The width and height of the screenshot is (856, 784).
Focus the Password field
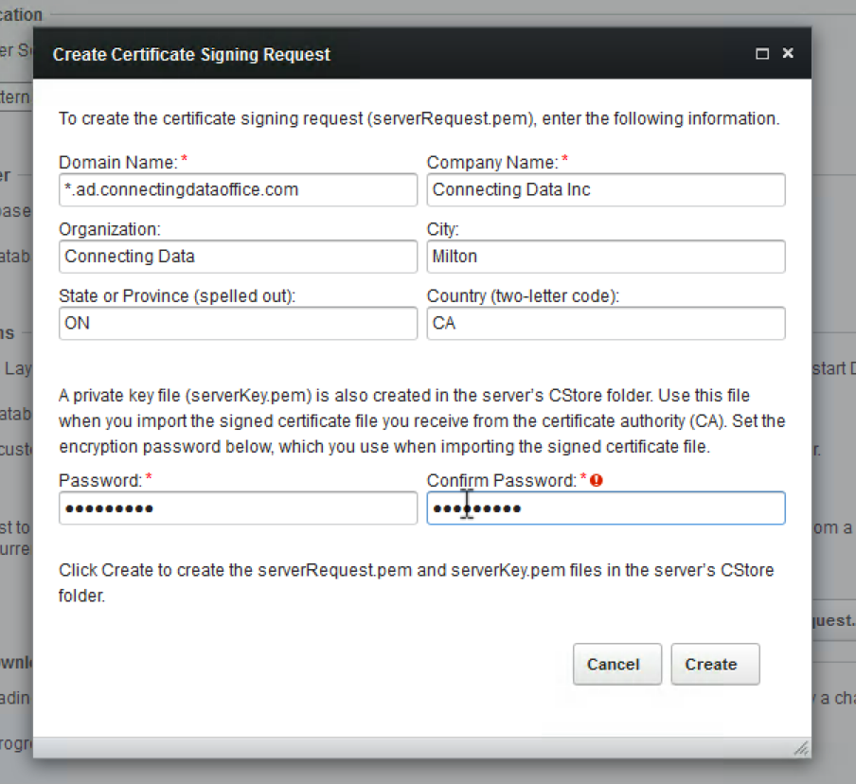238,508
